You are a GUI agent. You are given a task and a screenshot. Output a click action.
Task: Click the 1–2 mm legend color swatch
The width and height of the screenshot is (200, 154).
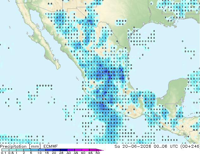pyautogui.click(x=20, y=150)
